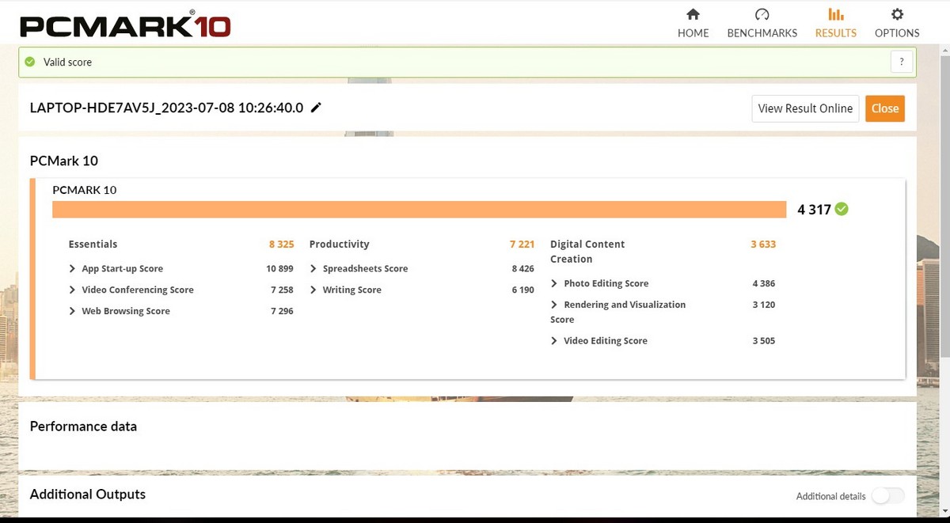Click the Video Conferencing value 7 258
The width and height of the screenshot is (950, 523).
[x=282, y=290]
